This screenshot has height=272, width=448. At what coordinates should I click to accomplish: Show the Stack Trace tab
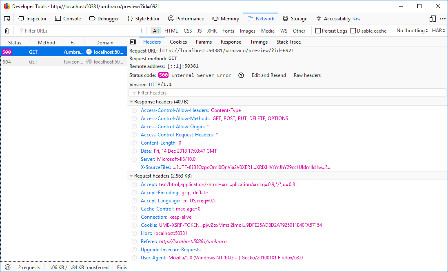pos(288,42)
